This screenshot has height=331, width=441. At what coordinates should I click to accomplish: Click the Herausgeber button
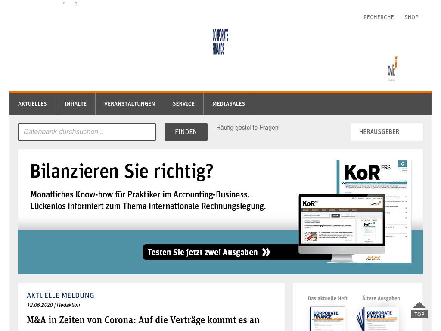pyautogui.click(x=386, y=132)
